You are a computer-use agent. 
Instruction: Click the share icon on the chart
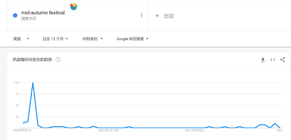tap(283, 60)
